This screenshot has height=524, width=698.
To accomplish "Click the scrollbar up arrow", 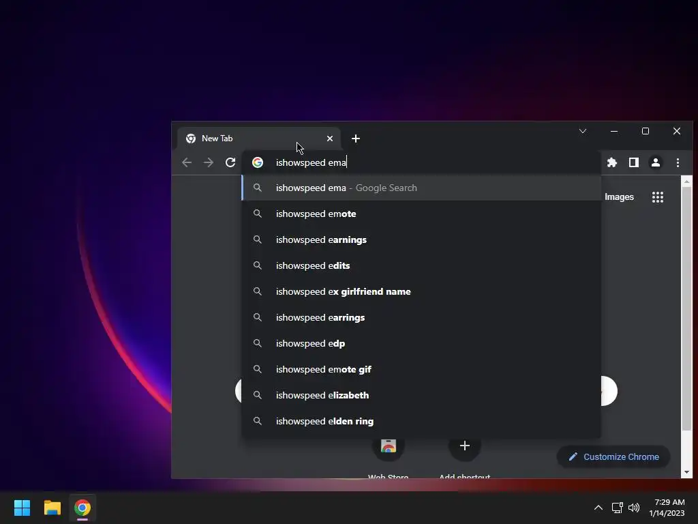I will coord(686,181).
